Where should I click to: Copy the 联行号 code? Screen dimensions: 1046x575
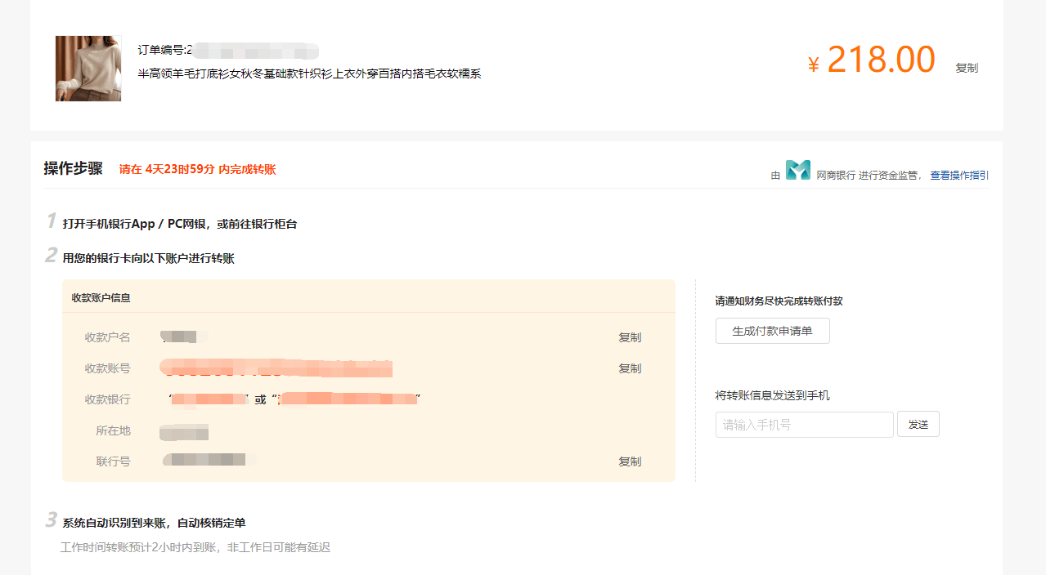click(x=629, y=461)
